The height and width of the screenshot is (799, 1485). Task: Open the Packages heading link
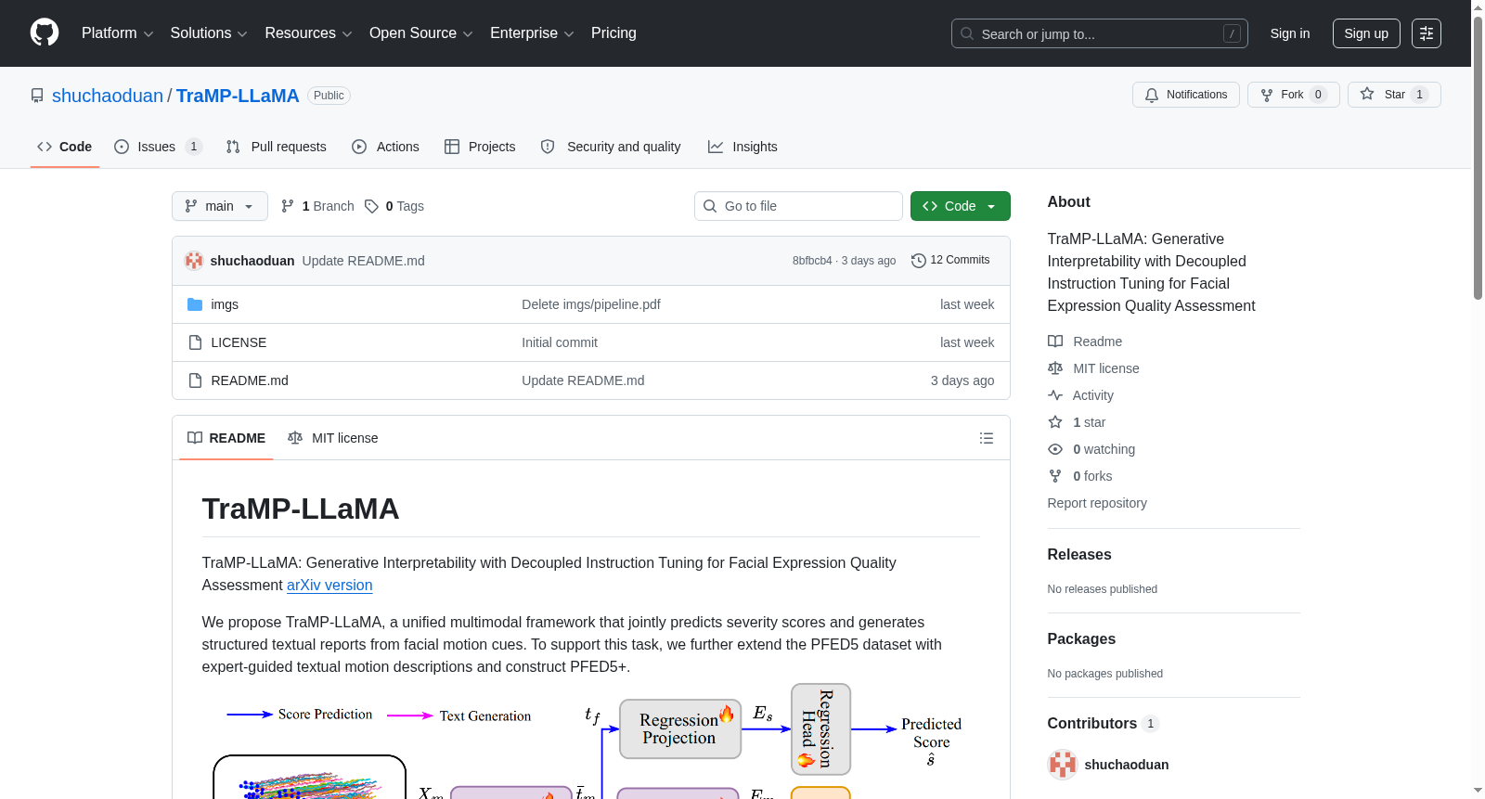[x=1081, y=639]
